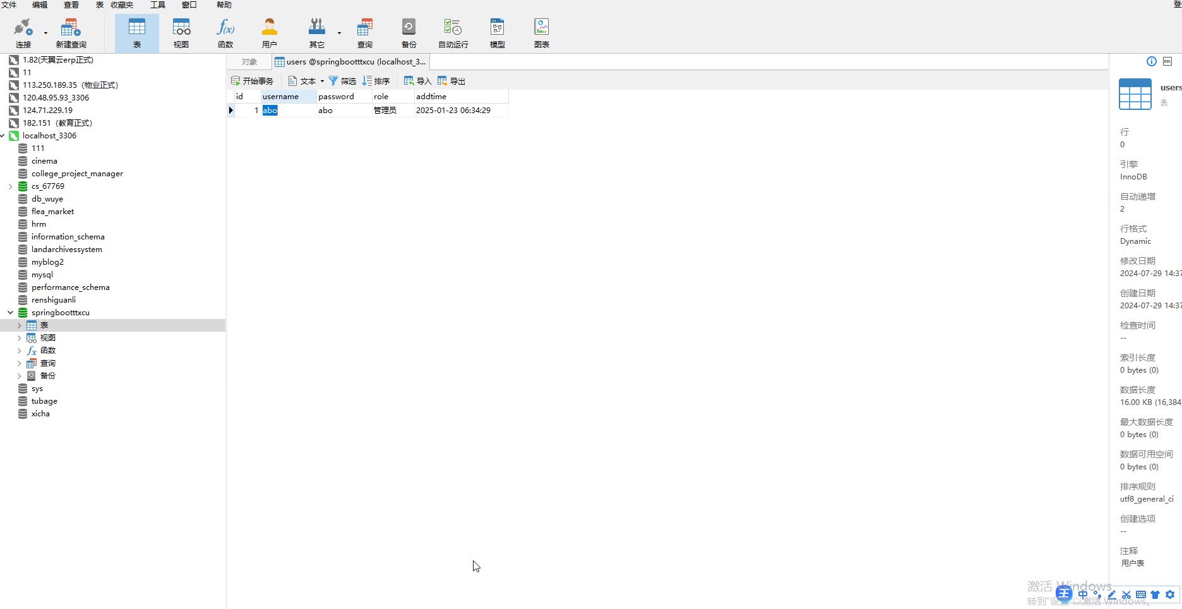Open the 其它 dropdown arrow
Image resolution: width=1182 pixels, height=609 pixels.
tap(339, 33)
